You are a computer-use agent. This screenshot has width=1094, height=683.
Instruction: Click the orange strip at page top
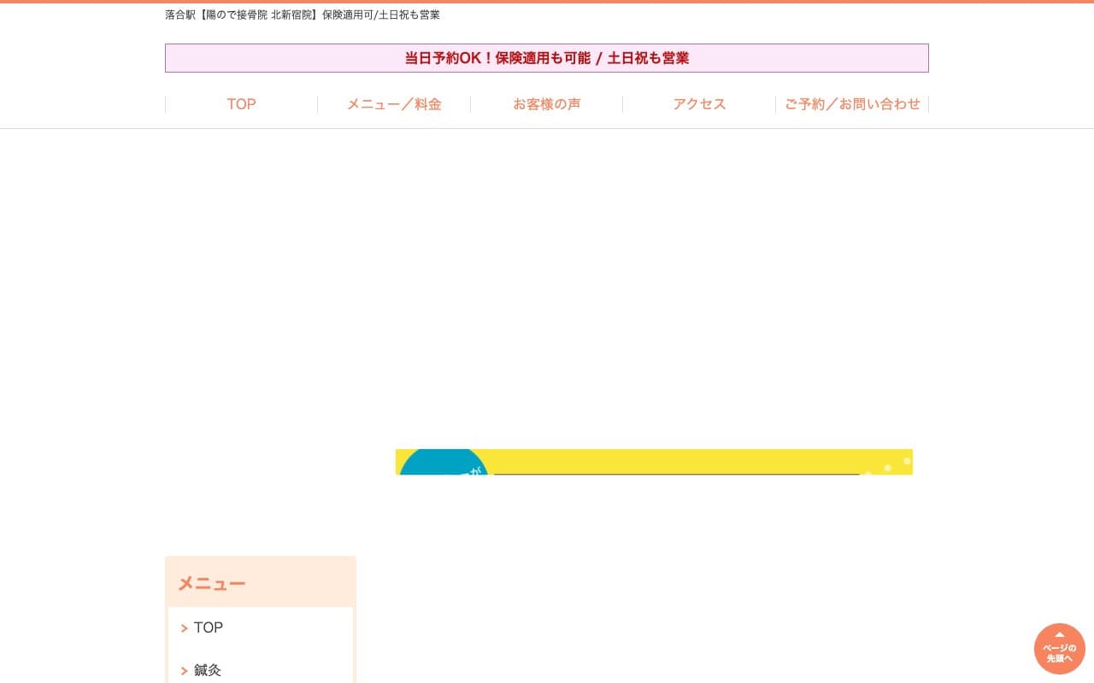pyautogui.click(x=547, y=2)
